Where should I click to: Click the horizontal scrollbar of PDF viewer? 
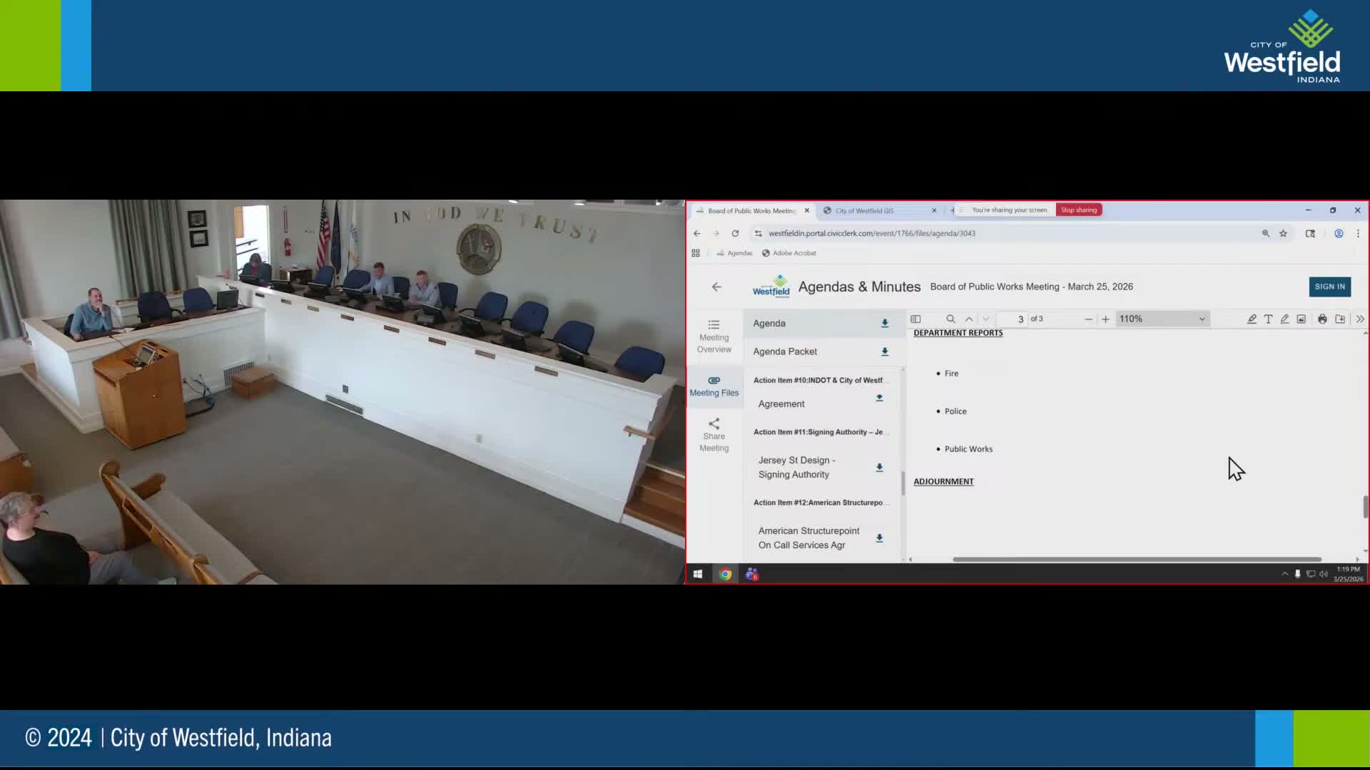(x=1137, y=559)
